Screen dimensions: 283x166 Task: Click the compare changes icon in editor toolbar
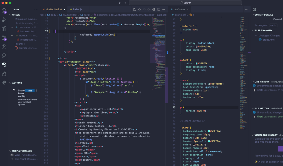pyautogui.click(x=134, y=9)
